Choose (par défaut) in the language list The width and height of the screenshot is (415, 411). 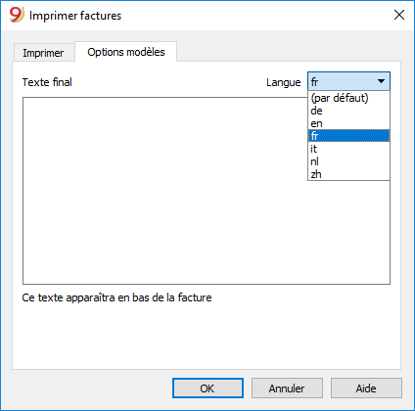click(x=348, y=98)
